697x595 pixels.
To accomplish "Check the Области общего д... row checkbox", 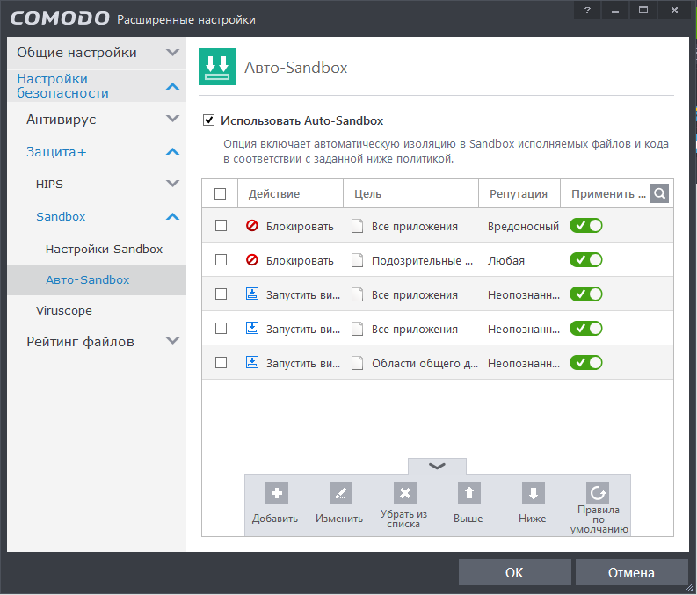I will click(221, 363).
